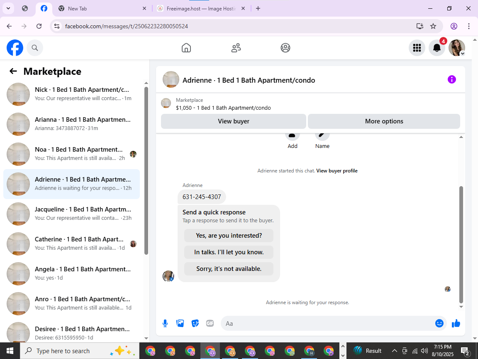Open Windows notification center
478x359 pixels.
point(465,351)
